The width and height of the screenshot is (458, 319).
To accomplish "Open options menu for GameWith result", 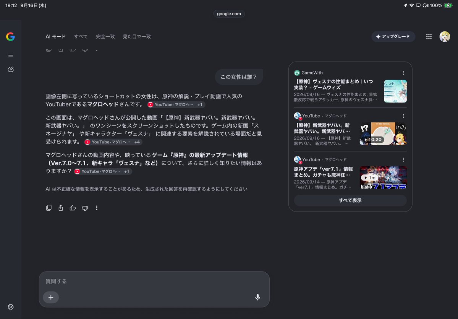I will pyautogui.click(x=403, y=73).
